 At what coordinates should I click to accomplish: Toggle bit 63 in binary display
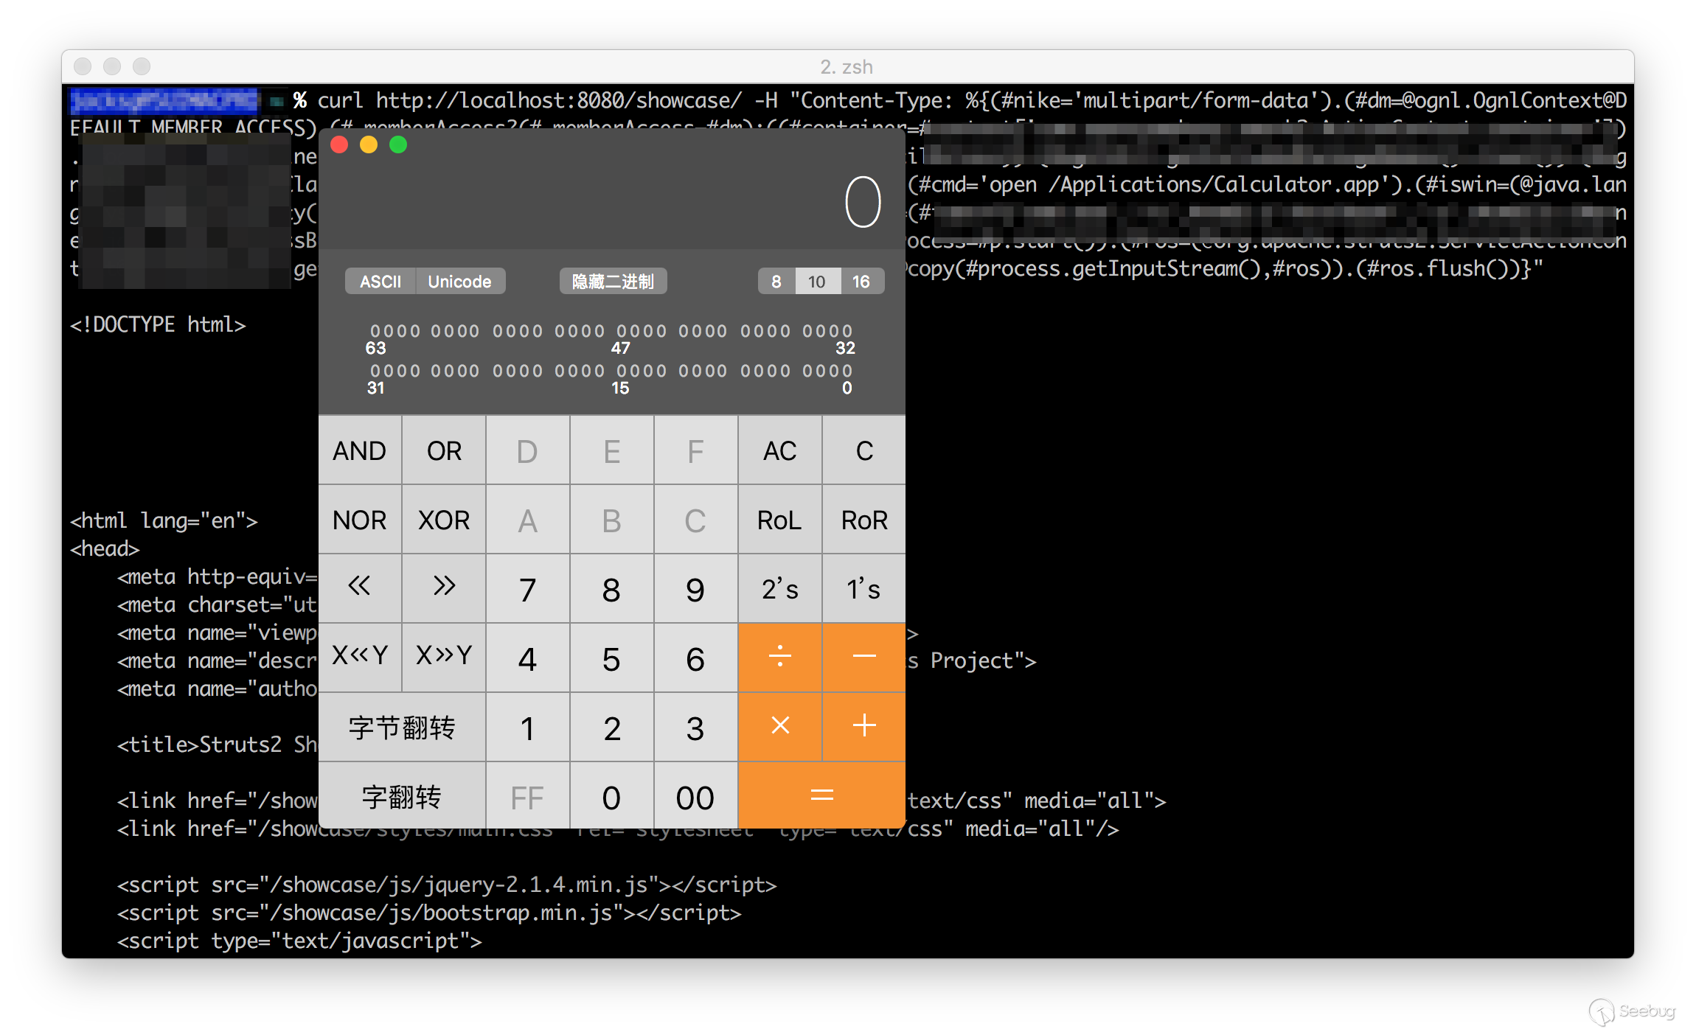click(375, 331)
